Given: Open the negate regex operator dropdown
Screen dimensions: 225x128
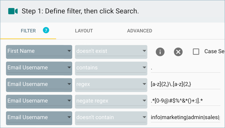Looking at the screenshot, I should point(111,102).
